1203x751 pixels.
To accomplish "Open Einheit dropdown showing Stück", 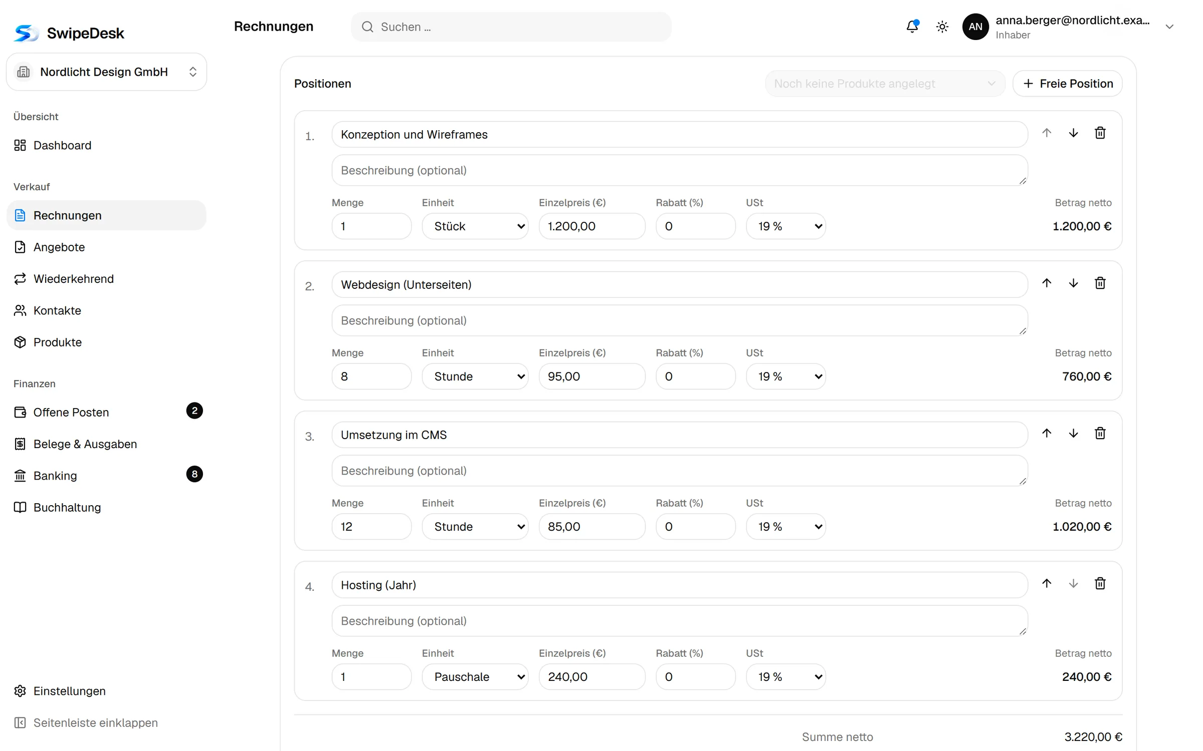I will tap(475, 226).
